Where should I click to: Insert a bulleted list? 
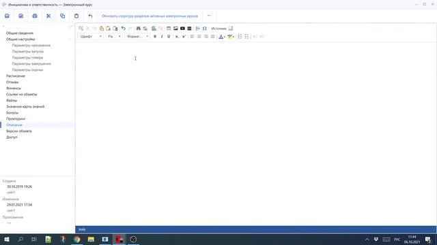[x=246, y=36]
